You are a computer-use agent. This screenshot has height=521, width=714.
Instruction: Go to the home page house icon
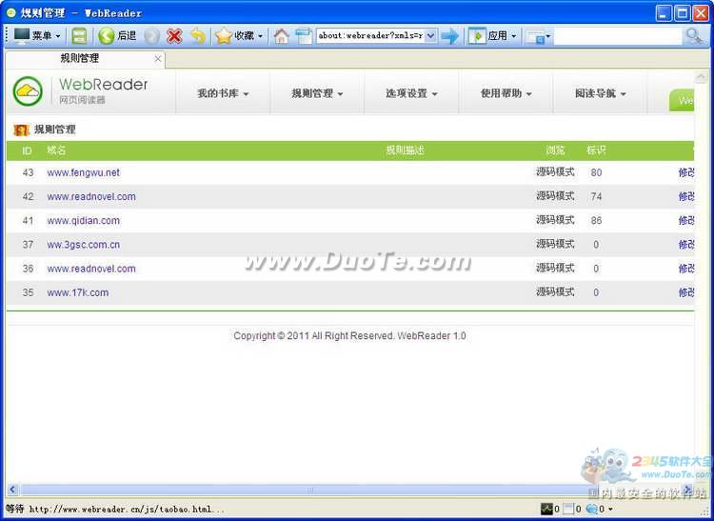click(281, 36)
